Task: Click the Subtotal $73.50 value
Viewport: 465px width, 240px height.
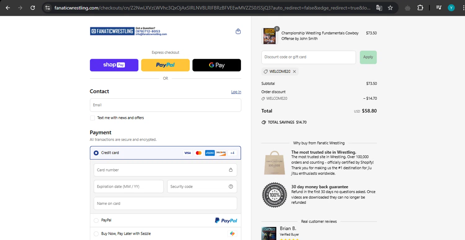Action: 371,84
